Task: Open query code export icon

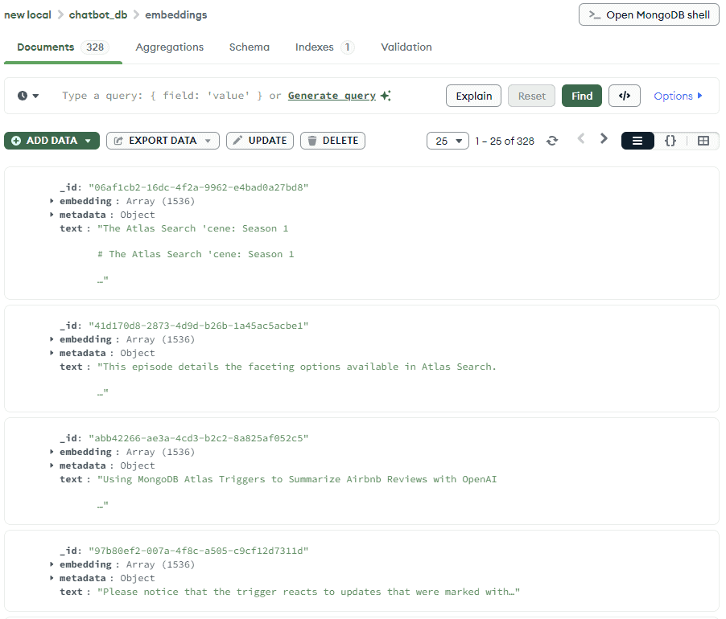Action: point(624,96)
